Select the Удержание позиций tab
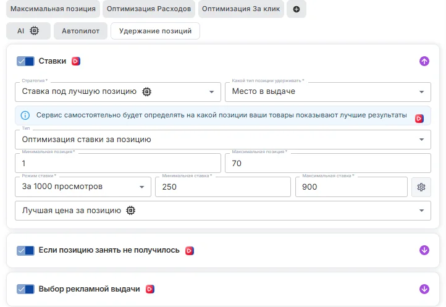The height and width of the screenshot is (307, 446). pos(155,31)
